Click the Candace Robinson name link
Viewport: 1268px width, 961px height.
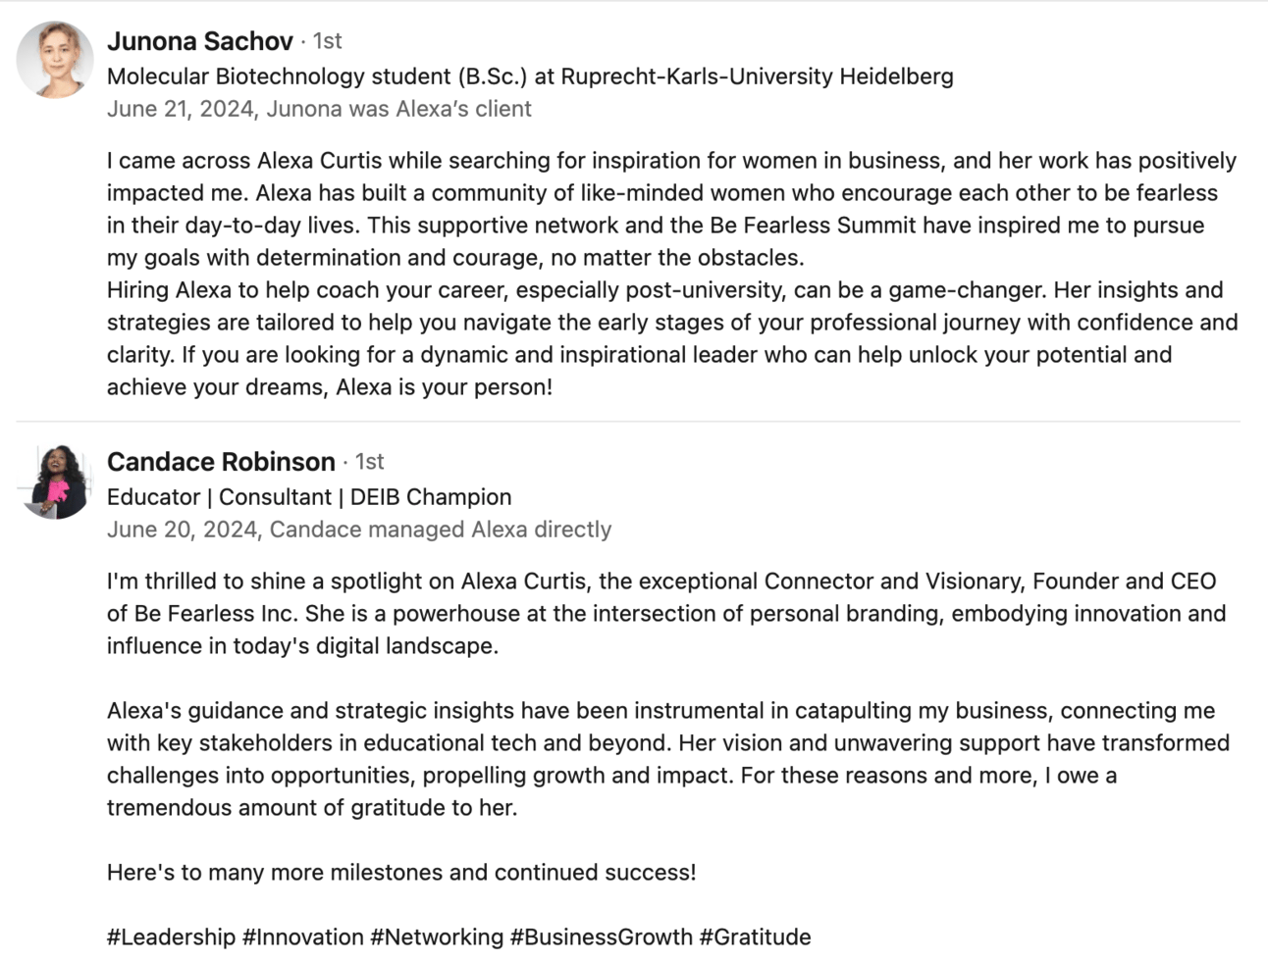point(221,462)
